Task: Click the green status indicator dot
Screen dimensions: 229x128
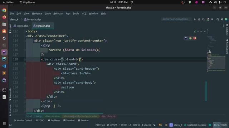Action: coord(210,125)
